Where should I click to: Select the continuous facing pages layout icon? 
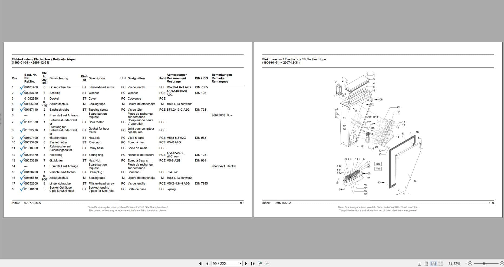pyautogui.click(x=441, y=263)
